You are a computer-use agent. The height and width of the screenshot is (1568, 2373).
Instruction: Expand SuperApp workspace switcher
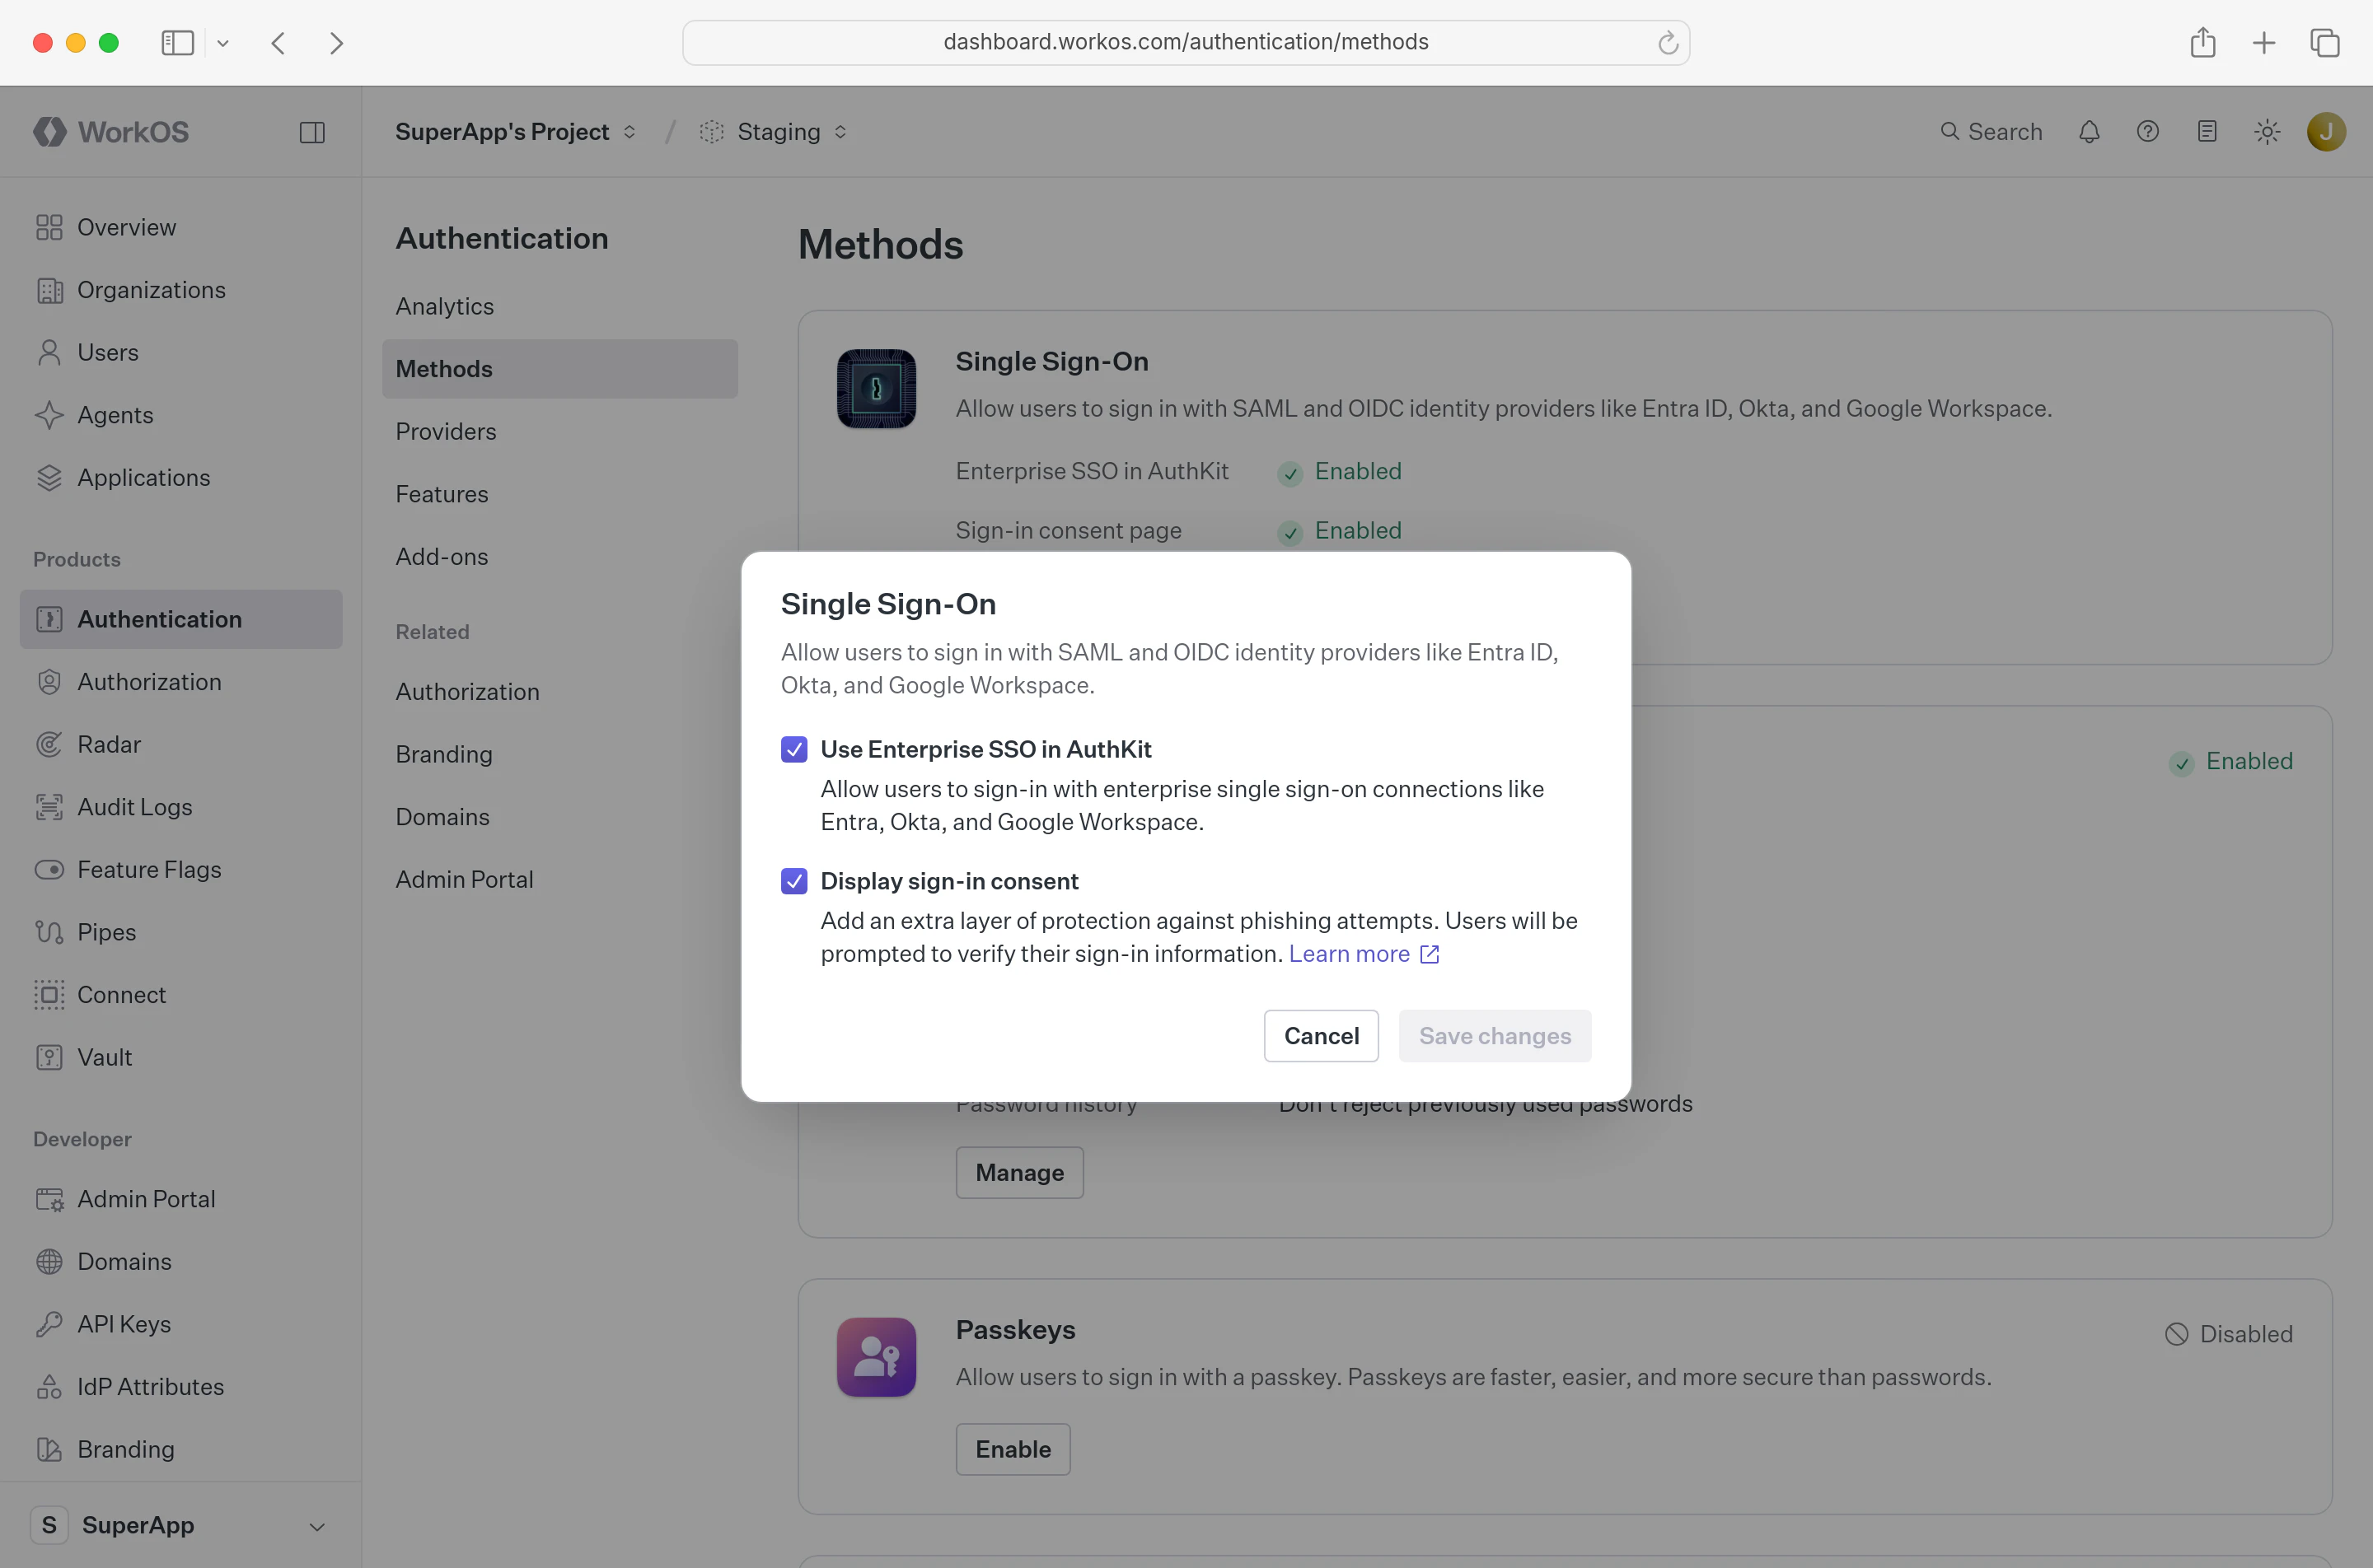click(180, 1525)
